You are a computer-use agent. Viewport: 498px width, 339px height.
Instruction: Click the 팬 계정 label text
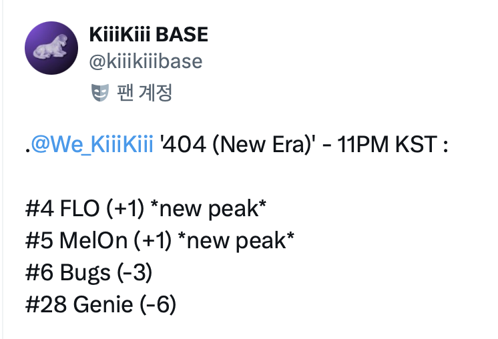click(x=145, y=93)
